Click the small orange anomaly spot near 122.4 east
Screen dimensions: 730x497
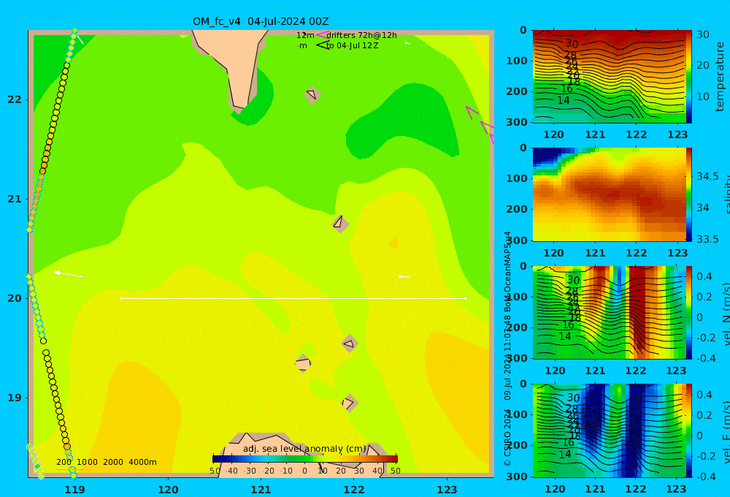tap(394, 243)
